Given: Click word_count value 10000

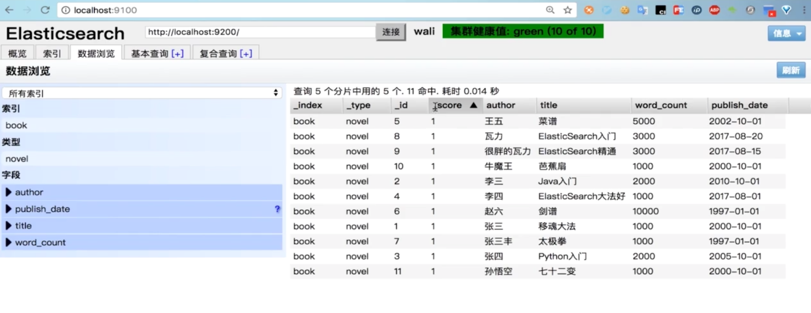Looking at the screenshot, I should pyautogui.click(x=646, y=211).
